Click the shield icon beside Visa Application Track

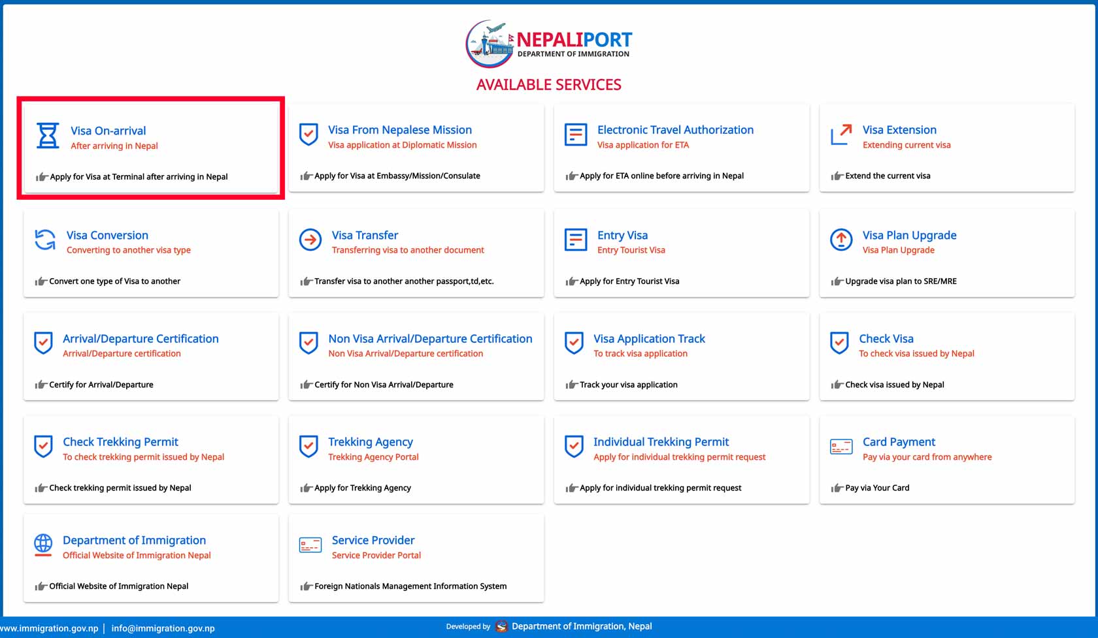[x=574, y=343]
